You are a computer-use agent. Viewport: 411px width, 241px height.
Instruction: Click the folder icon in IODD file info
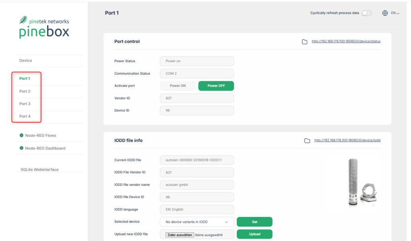click(x=307, y=141)
